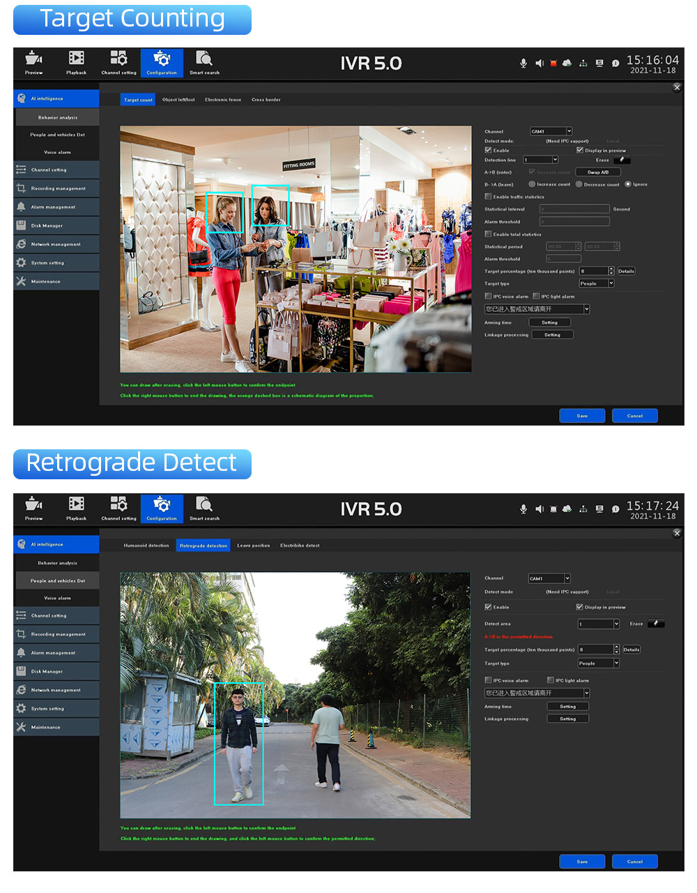Click the eraser icon next to Detect area

click(x=655, y=624)
